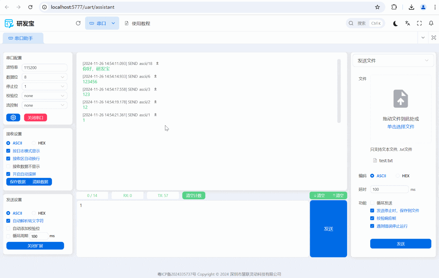Screen dimensions: 439x278
Task: Open the 发送文件 dropdown selector
Action: coord(393,61)
